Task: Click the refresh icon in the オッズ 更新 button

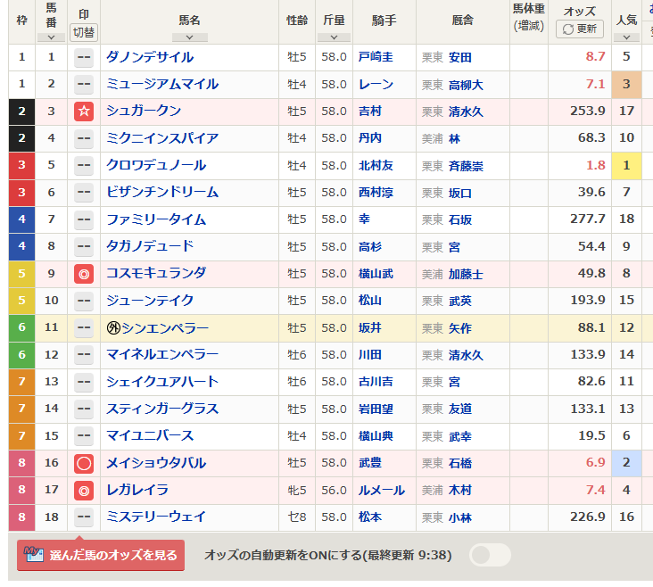Action: click(x=568, y=29)
